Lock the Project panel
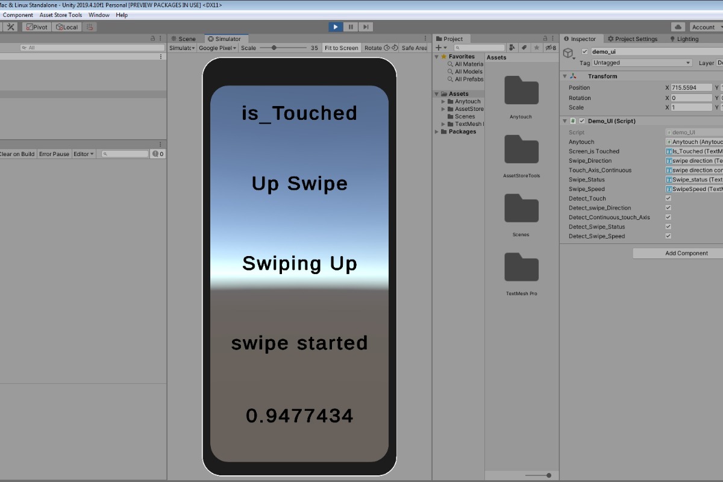 coord(545,39)
